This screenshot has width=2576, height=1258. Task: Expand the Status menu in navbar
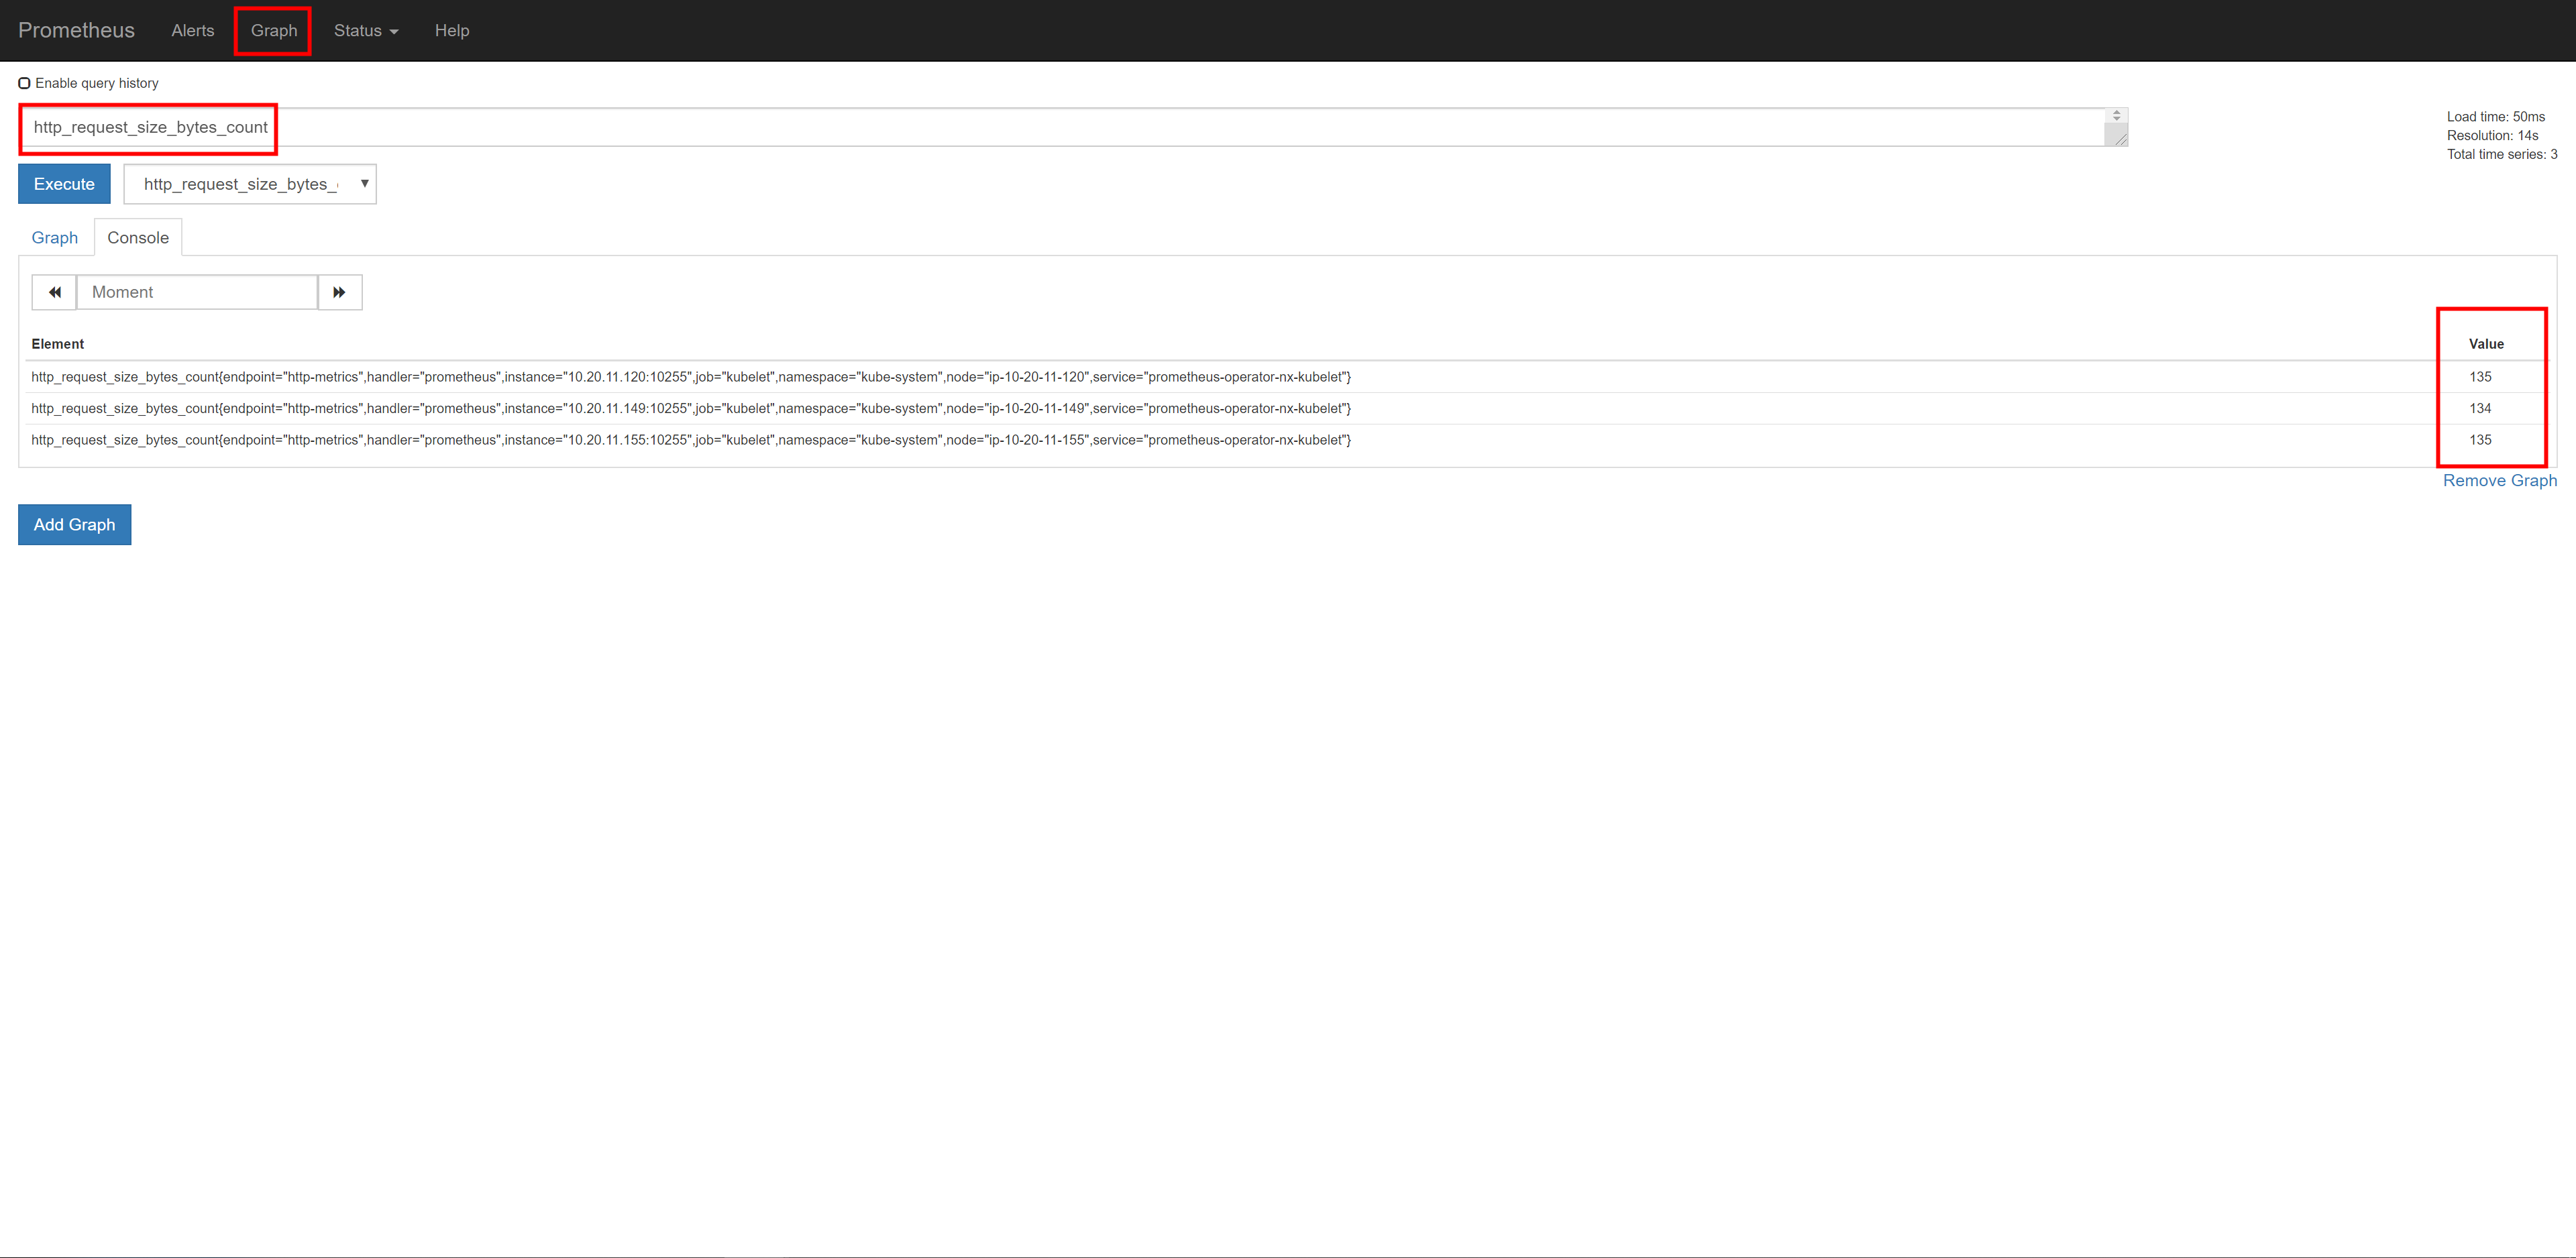click(366, 30)
